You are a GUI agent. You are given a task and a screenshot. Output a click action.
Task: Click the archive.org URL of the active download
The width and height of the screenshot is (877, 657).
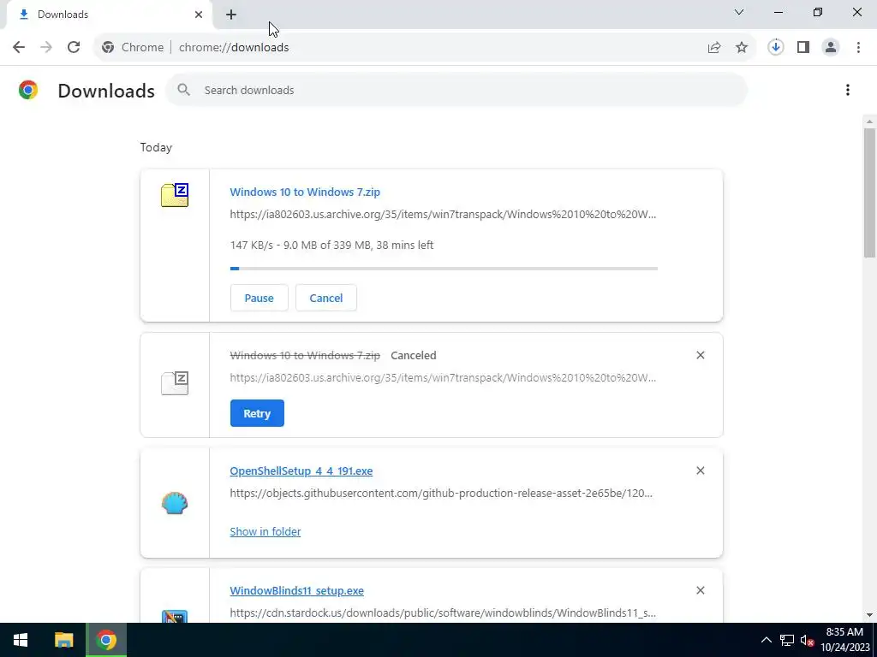click(443, 214)
